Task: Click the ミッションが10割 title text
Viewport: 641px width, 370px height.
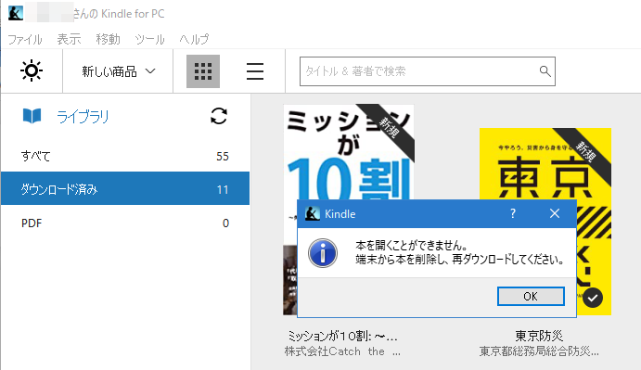Action: [x=342, y=336]
